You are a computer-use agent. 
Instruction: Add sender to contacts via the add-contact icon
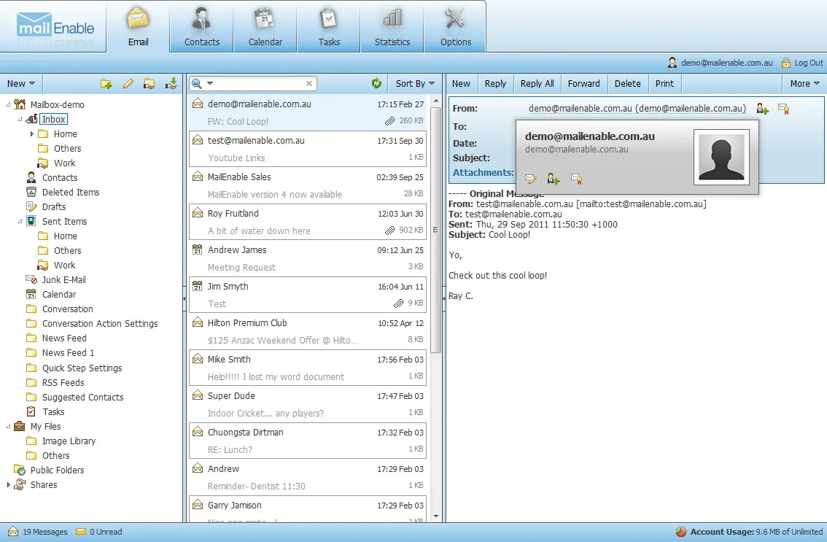(x=761, y=108)
